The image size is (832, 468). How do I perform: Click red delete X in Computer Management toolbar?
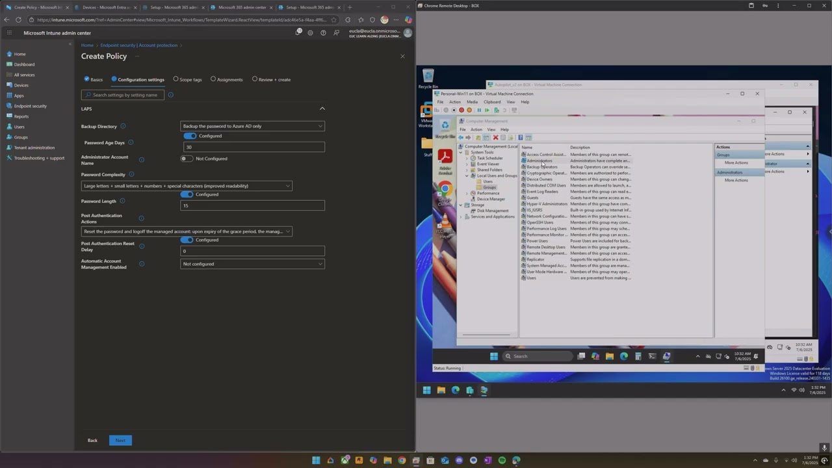coord(495,137)
